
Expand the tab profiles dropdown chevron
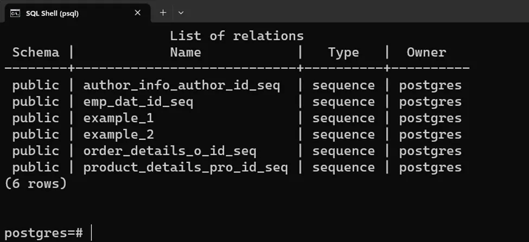[x=181, y=12]
